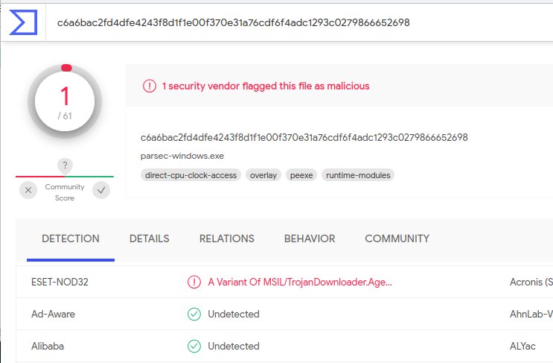Viewport: 553px width, 363px height.
Task: Click the peexe tag chip
Action: tap(301, 175)
